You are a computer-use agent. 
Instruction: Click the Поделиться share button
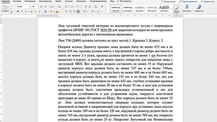(208, 1)
